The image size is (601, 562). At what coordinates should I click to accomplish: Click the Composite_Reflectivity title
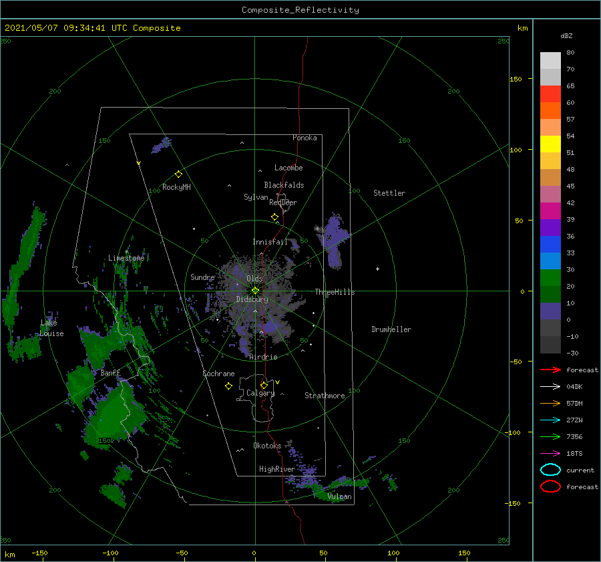(300, 10)
